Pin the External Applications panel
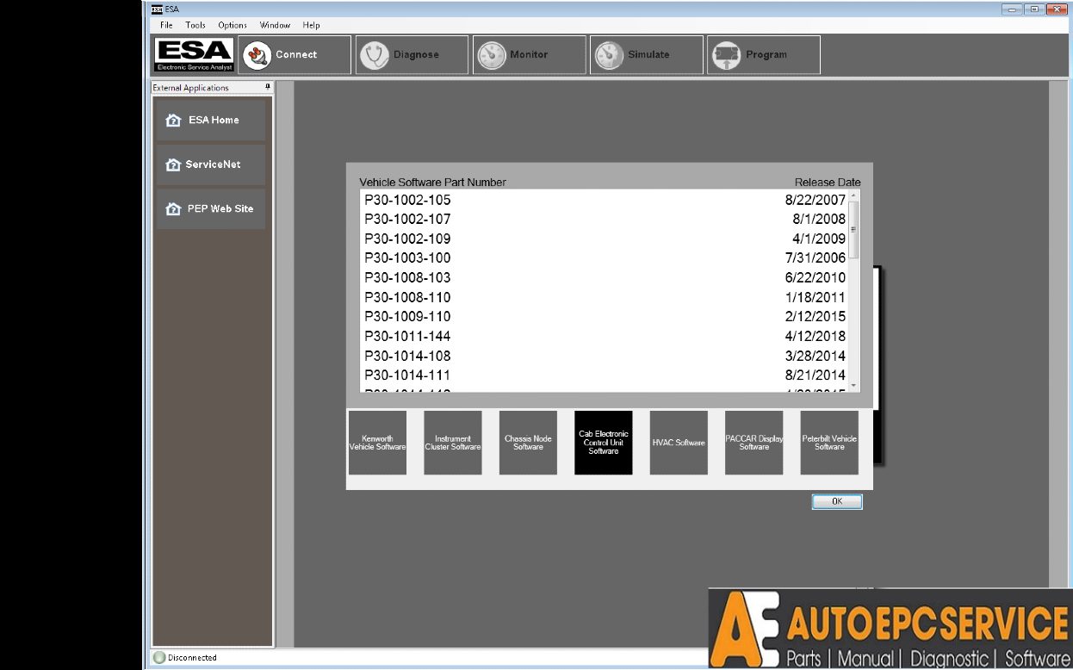Viewport: 1073px width, 670px height. coord(268,87)
